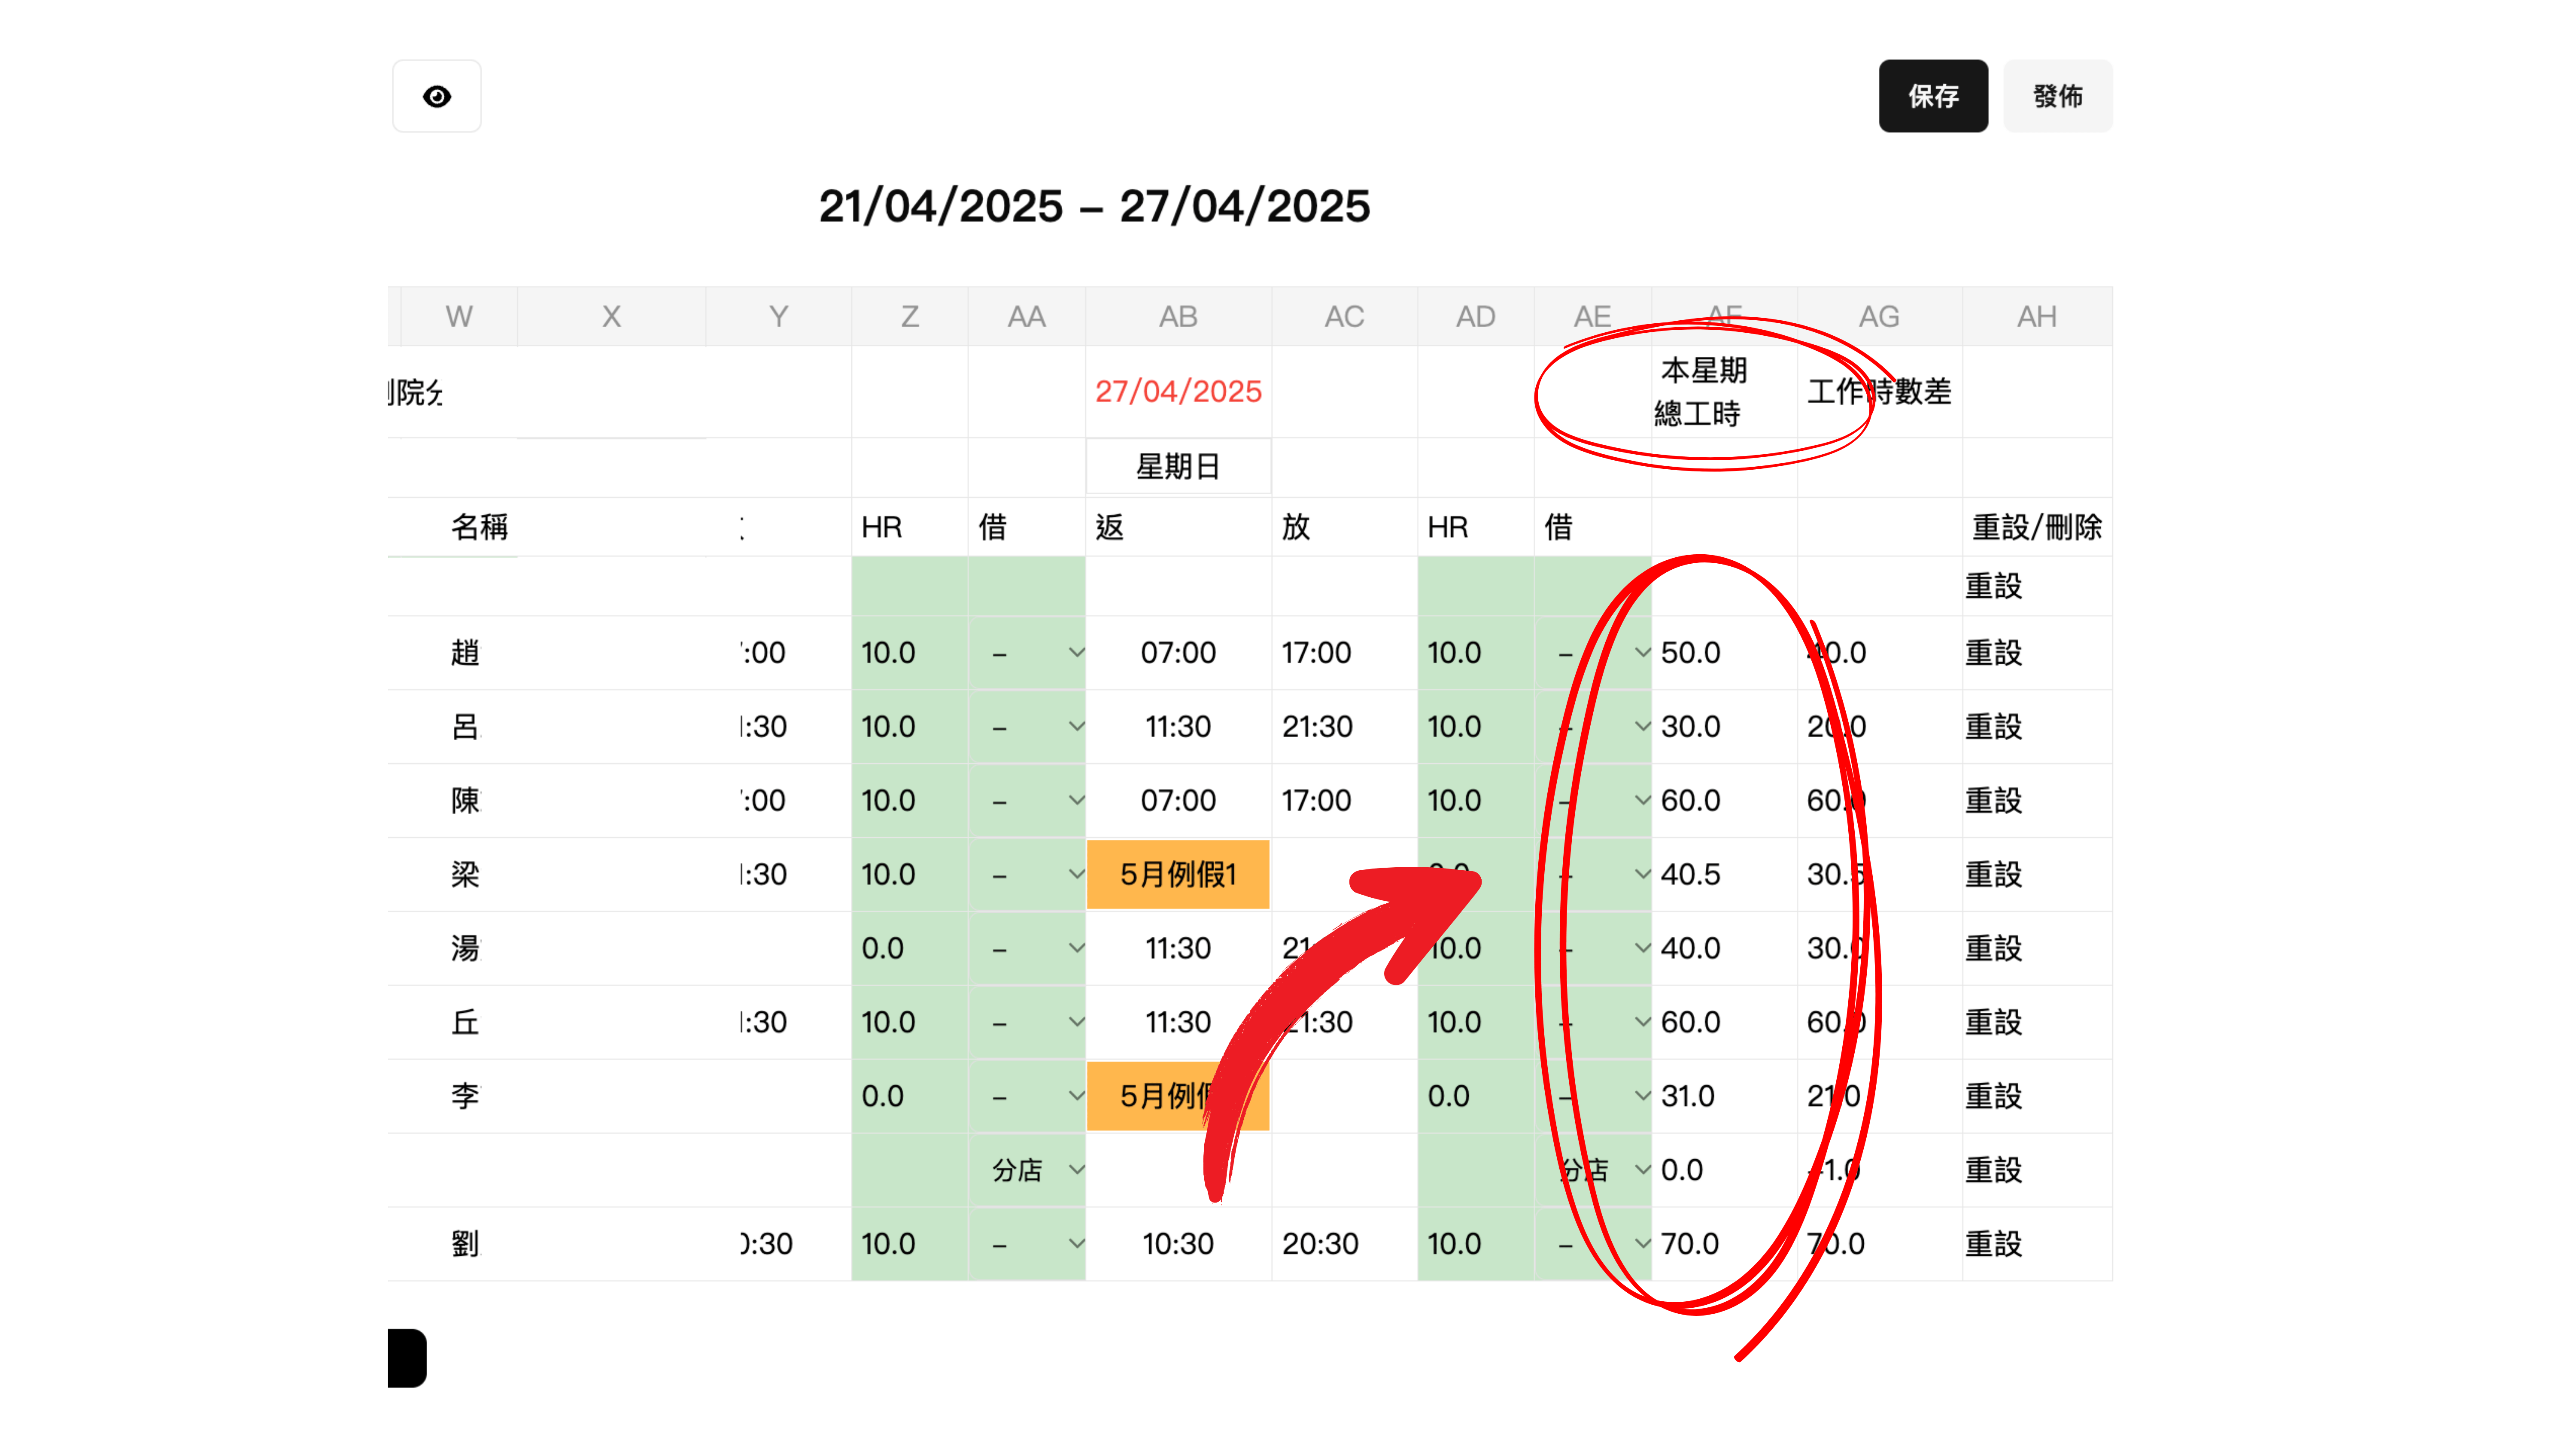Click the 保存 save button
The image size is (2576, 1449).
[x=1933, y=96]
